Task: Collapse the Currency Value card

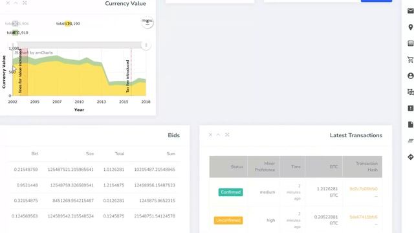Action: (x=16, y=3)
